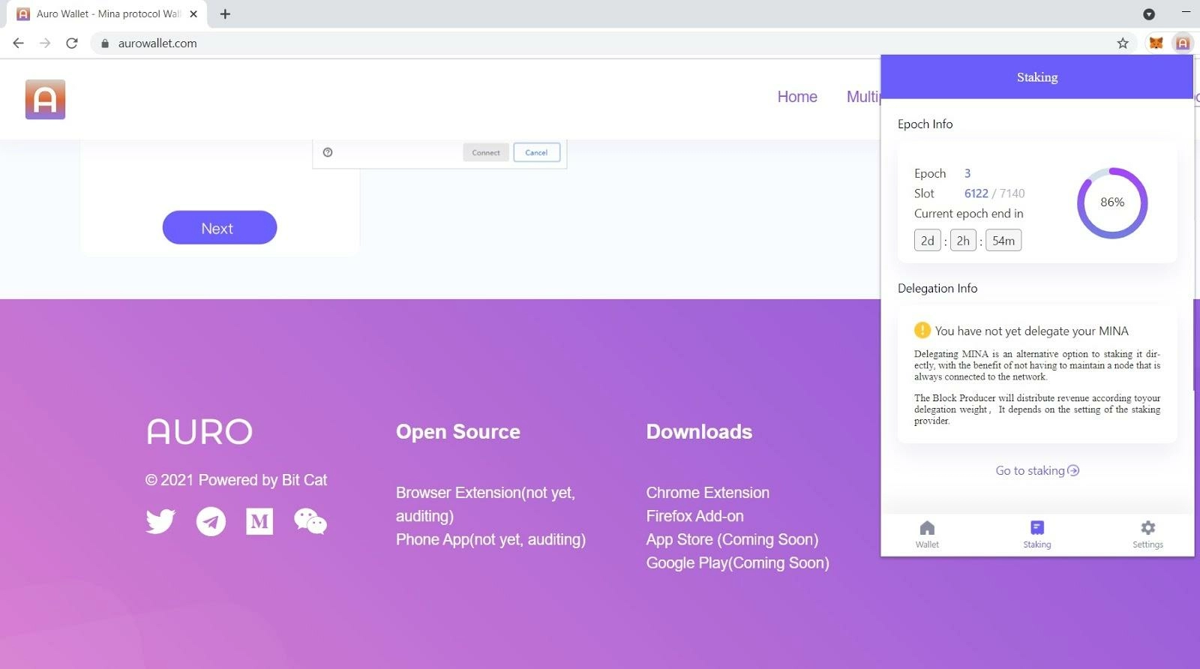The width and height of the screenshot is (1200, 669).
Task: Click App Store (Coming Soon) link
Action: [732, 539]
